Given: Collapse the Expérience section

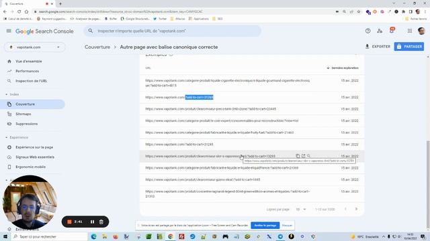Looking at the screenshot, I should (6, 137).
